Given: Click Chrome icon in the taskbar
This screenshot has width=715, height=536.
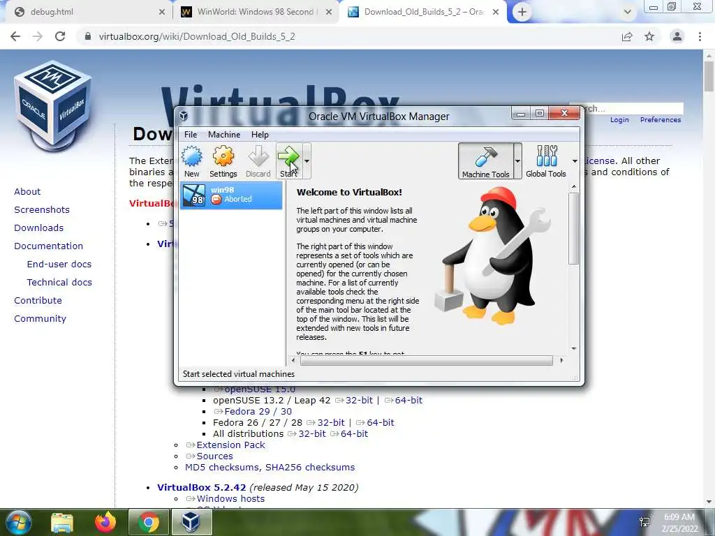Looking at the screenshot, I should 148,522.
